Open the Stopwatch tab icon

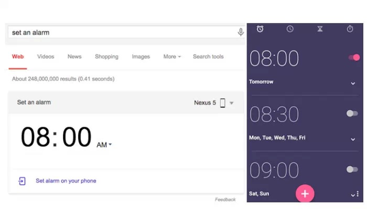(350, 29)
